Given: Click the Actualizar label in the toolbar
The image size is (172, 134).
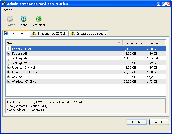Looking at the screenshot, I should point(39,25).
